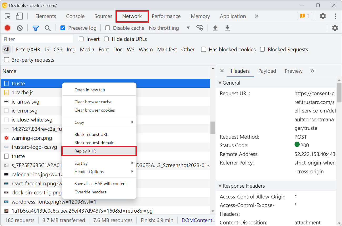
Task: Sort by the Name column header
Action: click(105, 71)
